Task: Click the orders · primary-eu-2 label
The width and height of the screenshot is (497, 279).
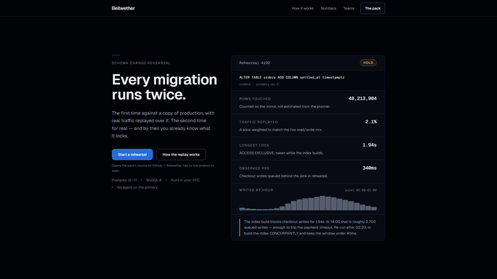Action: (259, 84)
